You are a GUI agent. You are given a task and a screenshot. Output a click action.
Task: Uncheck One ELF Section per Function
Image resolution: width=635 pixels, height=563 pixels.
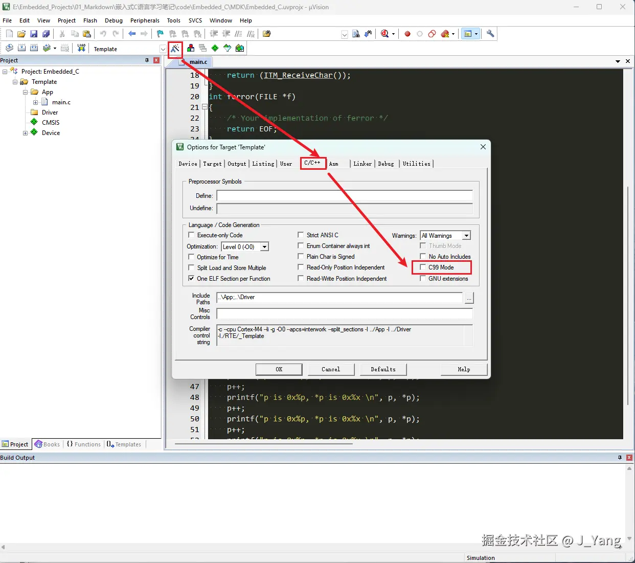(x=192, y=279)
